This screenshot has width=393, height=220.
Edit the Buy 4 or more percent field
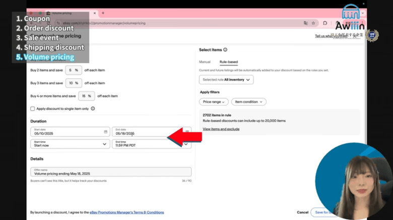click(87, 96)
